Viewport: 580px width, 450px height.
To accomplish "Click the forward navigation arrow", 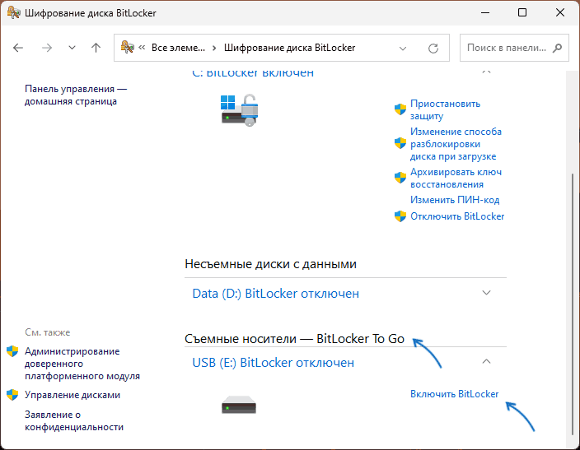I will (47, 48).
